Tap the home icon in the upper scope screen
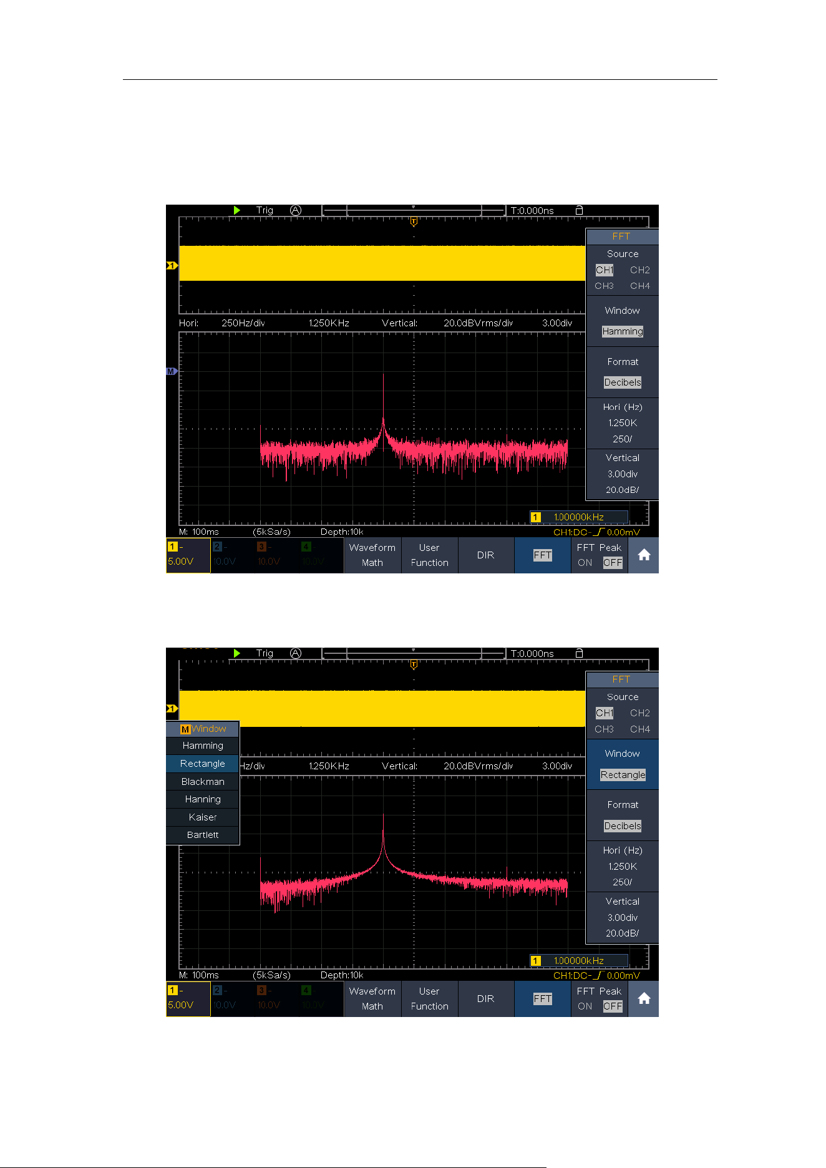Screen dimensions: 826x1168 644,555
